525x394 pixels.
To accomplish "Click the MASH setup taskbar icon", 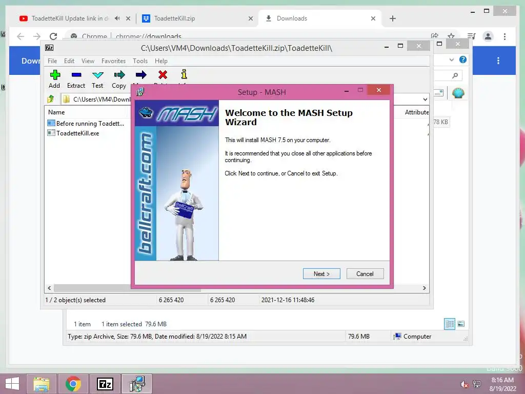I will click(x=137, y=384).
